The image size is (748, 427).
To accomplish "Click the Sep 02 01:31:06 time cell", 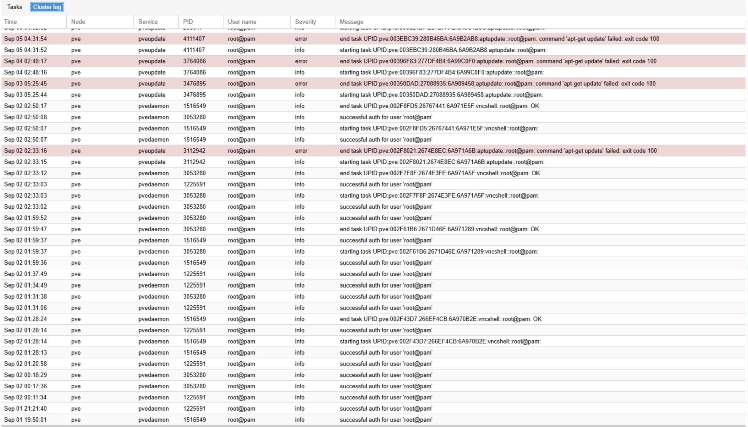I will (25, 308).
